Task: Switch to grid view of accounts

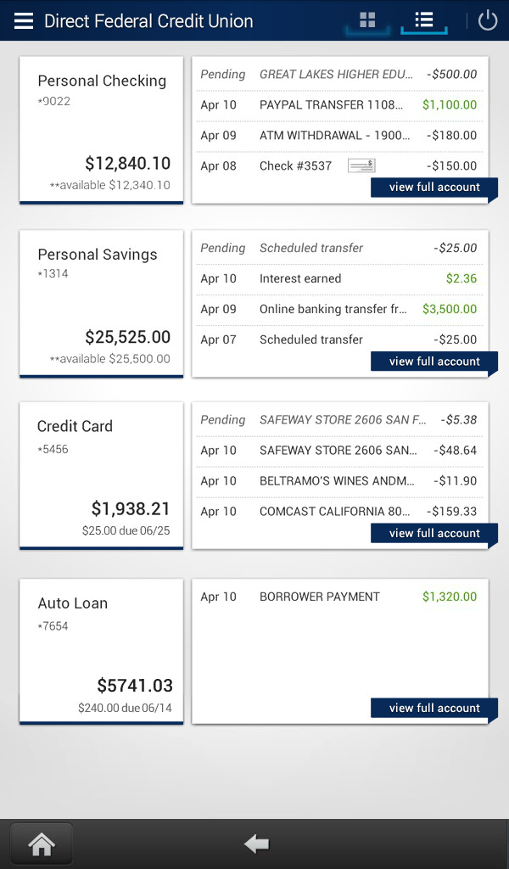Action: coord(366,20)
